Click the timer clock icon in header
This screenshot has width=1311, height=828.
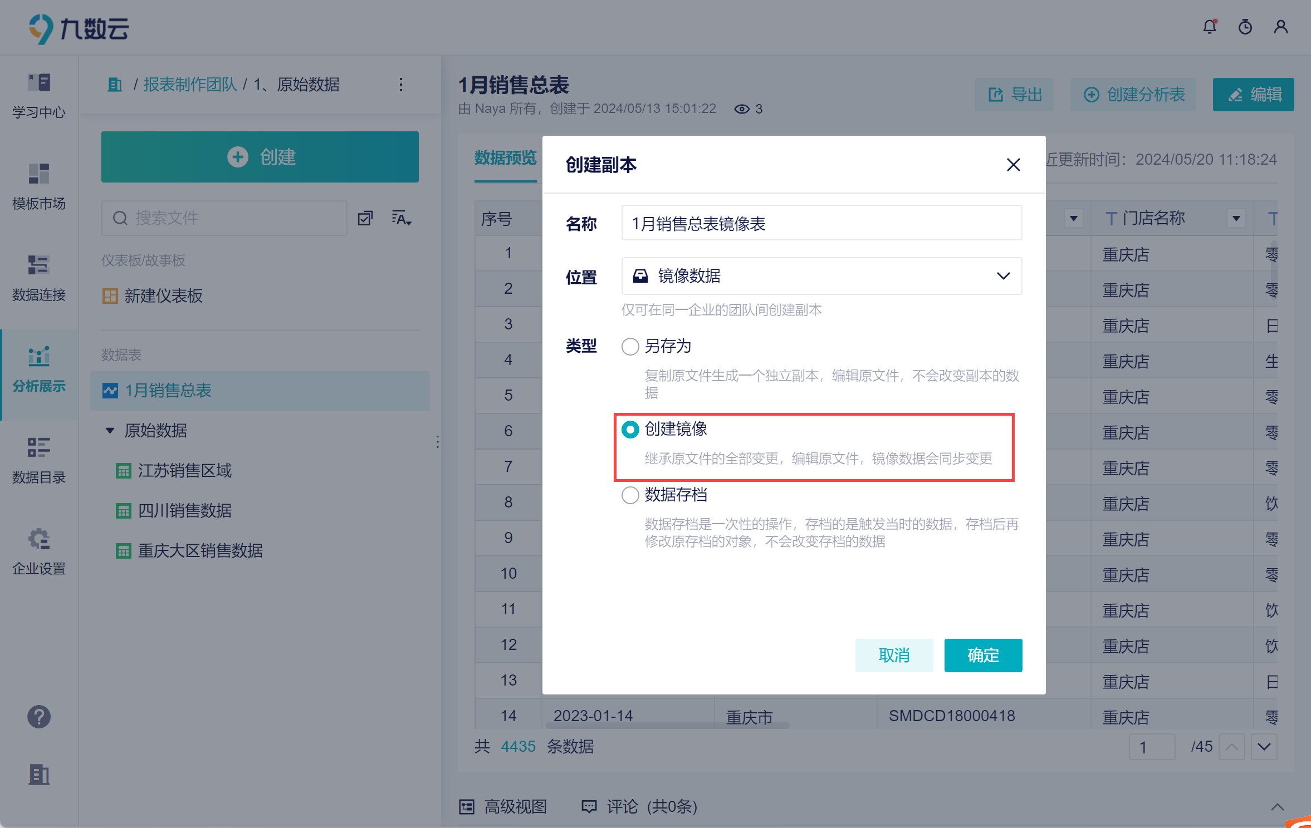1245,26
